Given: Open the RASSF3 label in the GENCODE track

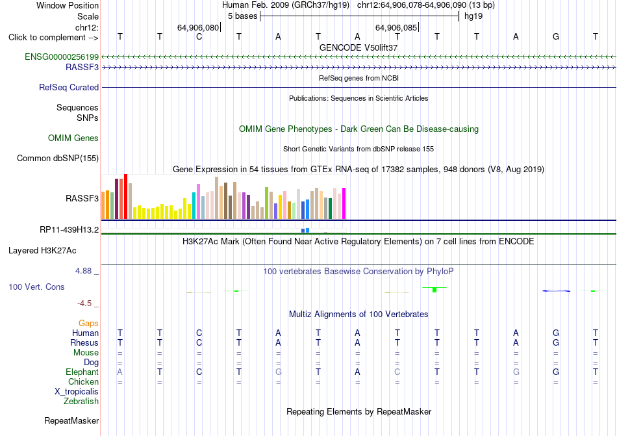Looking at the screenshot, I should (x=82, y=67).
